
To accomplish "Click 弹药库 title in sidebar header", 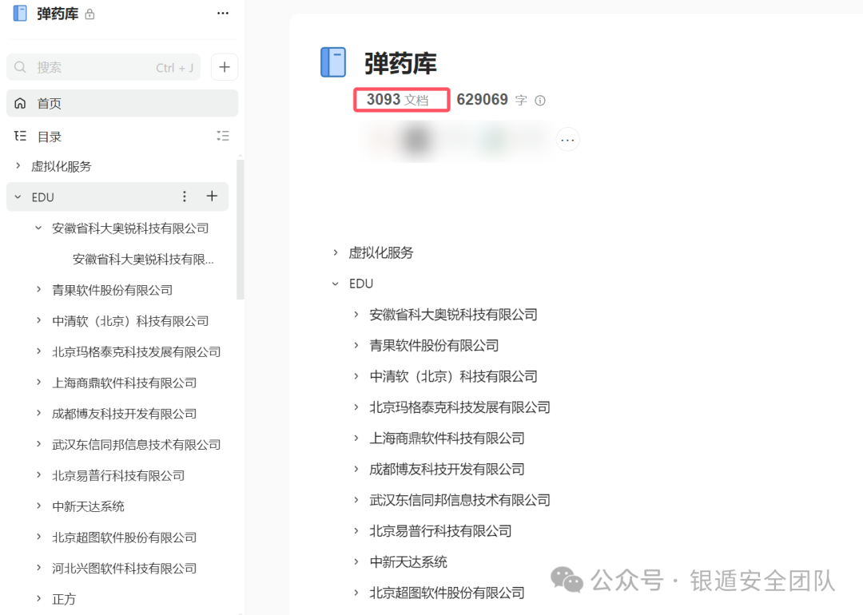I will coord(58,14).
